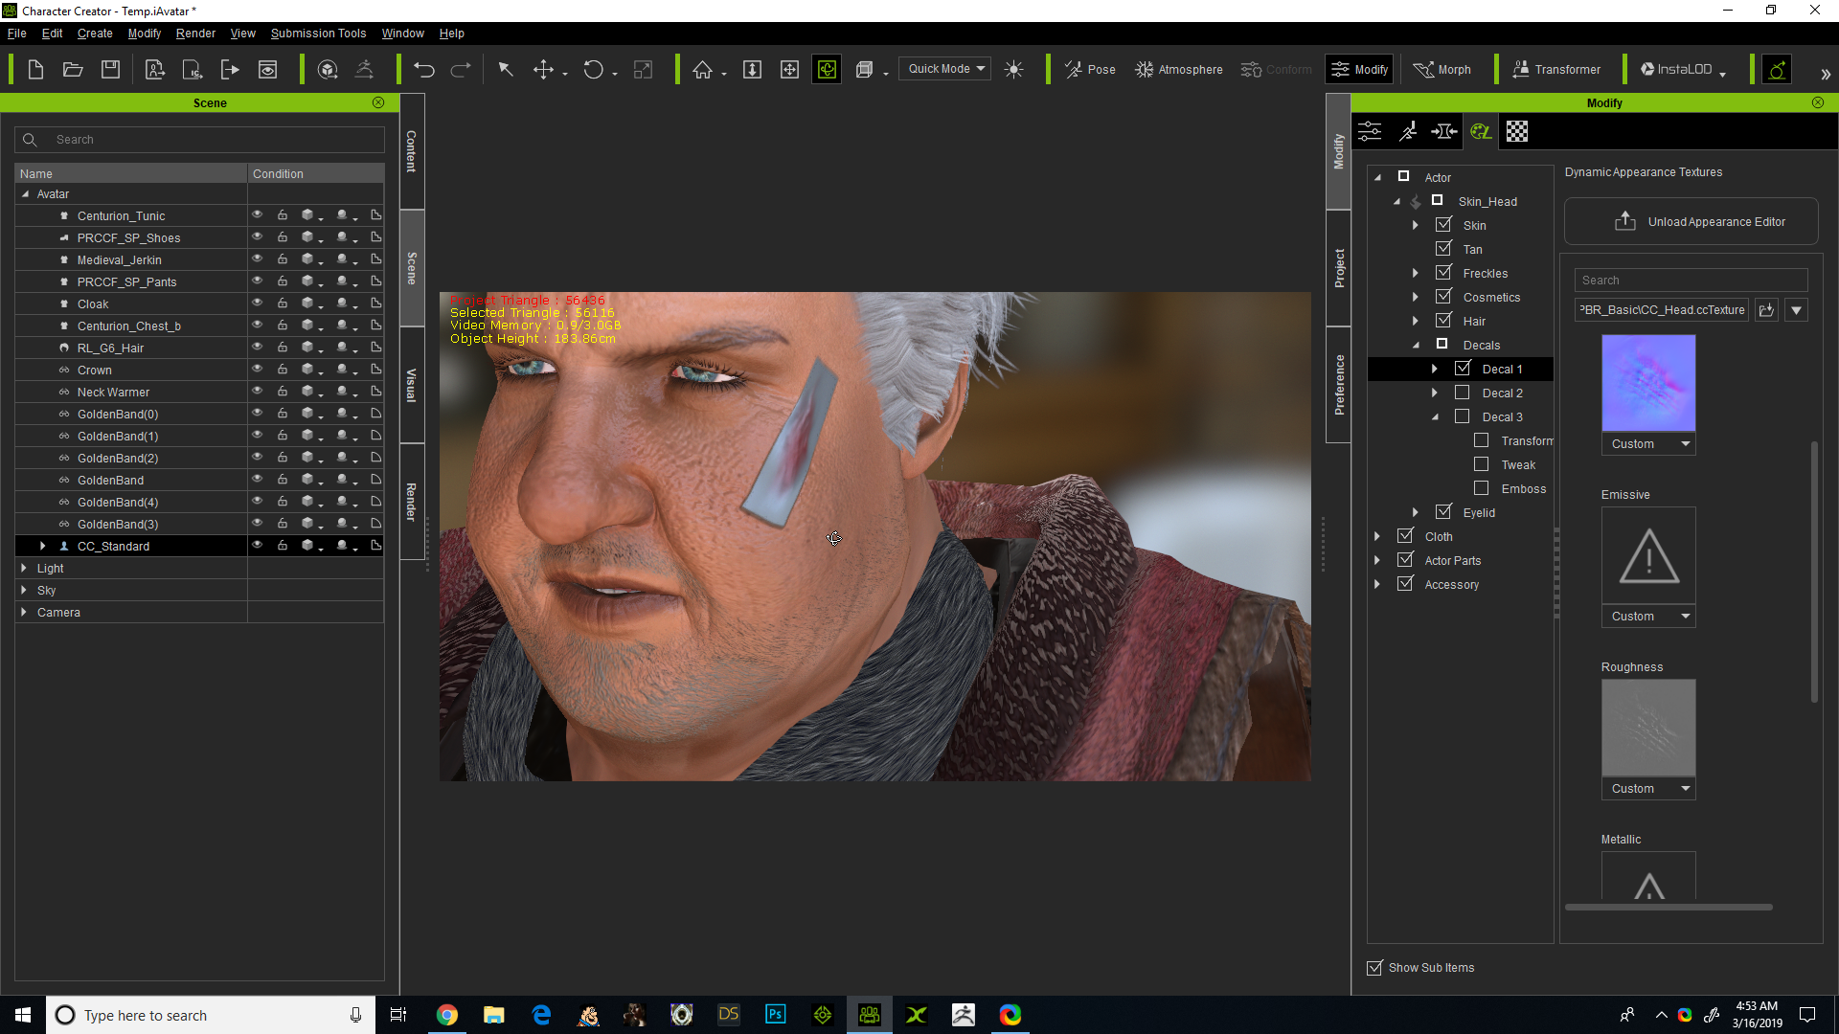Open the Custom dropdown under Emissive
Screen dimensions: 1839x1034
[1648, 617]
